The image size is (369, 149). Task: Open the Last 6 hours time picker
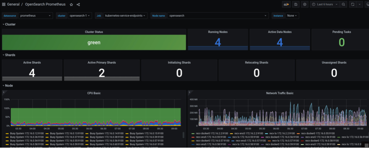click(324, 4)
